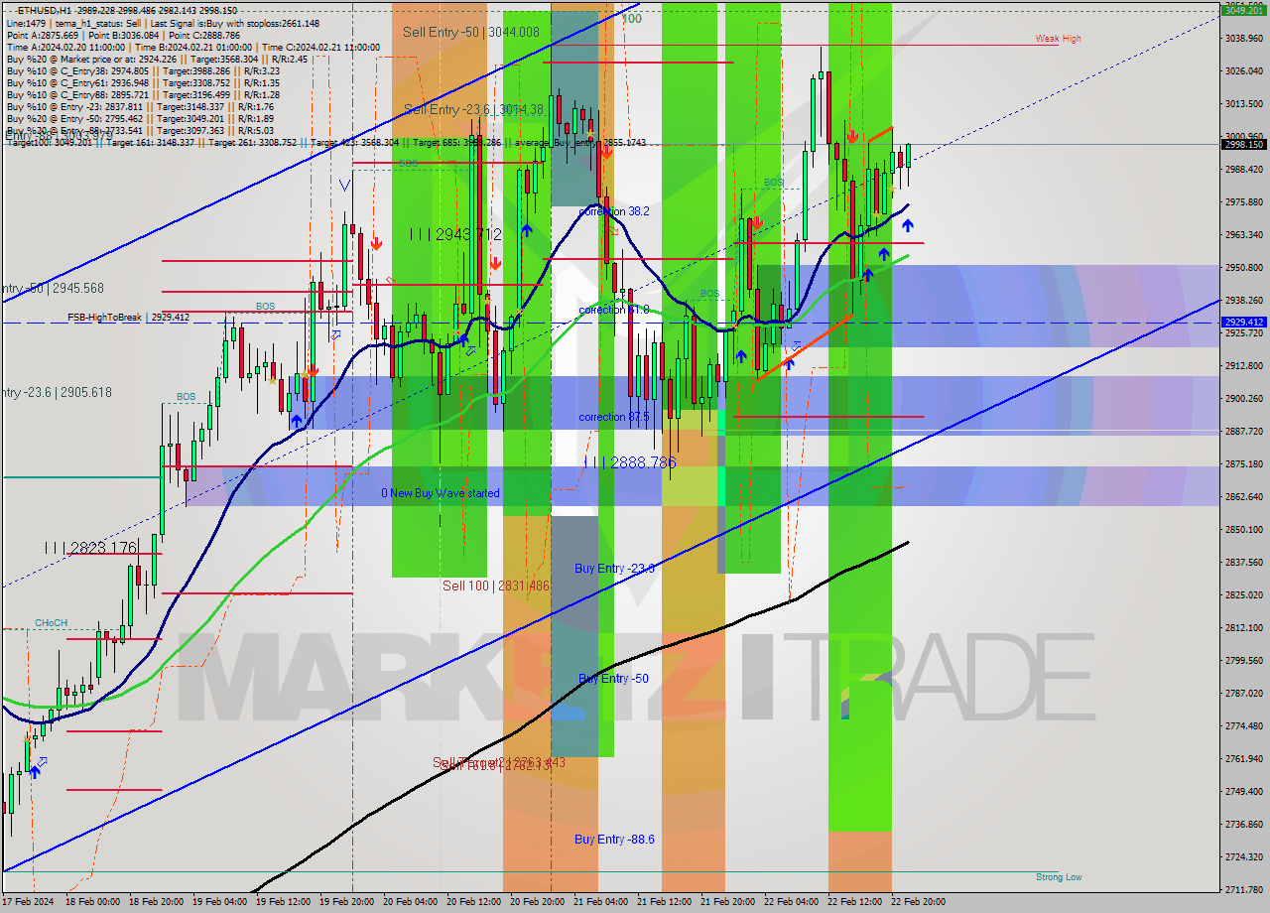Select the 'Buy %10 @ C_Entry38: 2974.805' line
The image size is (1270, 913).
pyautogui.click(x=143, y=70)
